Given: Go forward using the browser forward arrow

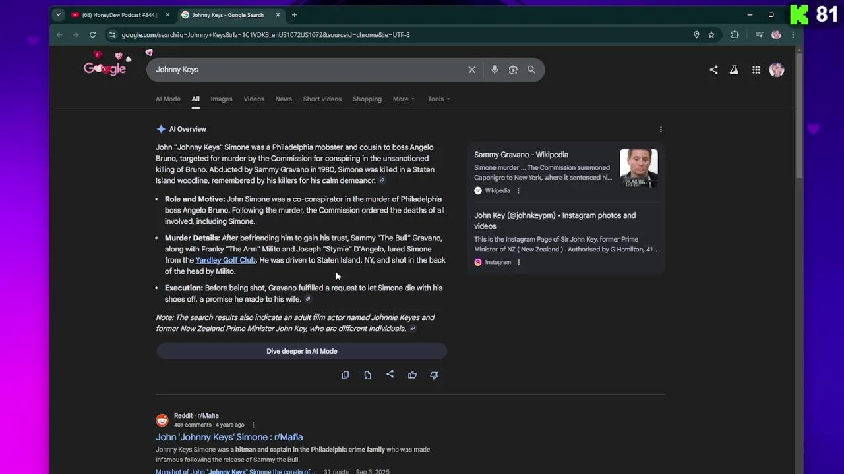Looking at the screenshot, I should point(76,34).
